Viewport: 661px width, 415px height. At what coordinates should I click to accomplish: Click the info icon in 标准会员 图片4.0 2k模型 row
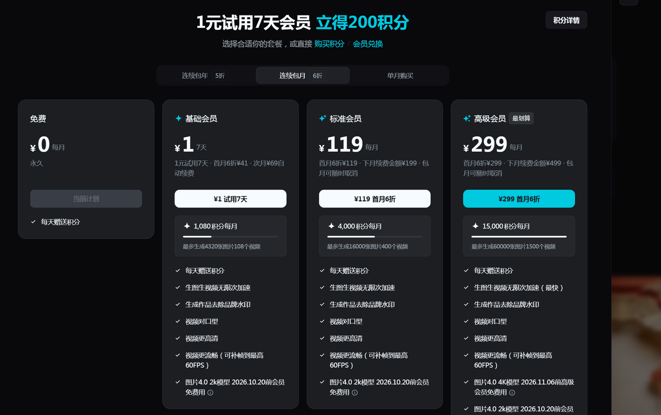[x=354, y=393]
